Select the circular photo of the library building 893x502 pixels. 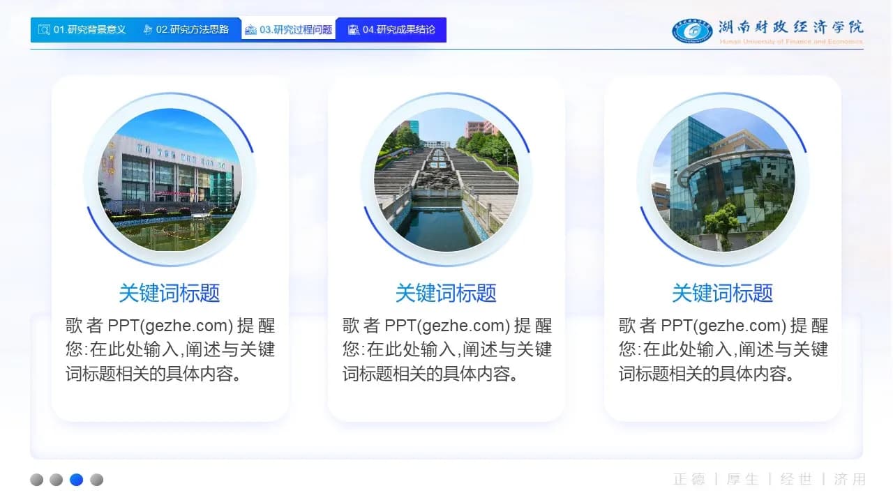(170, 179)
